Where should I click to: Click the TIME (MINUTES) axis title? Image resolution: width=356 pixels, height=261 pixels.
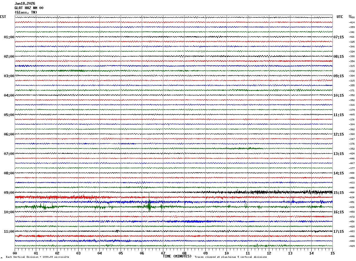pos(177,256)
